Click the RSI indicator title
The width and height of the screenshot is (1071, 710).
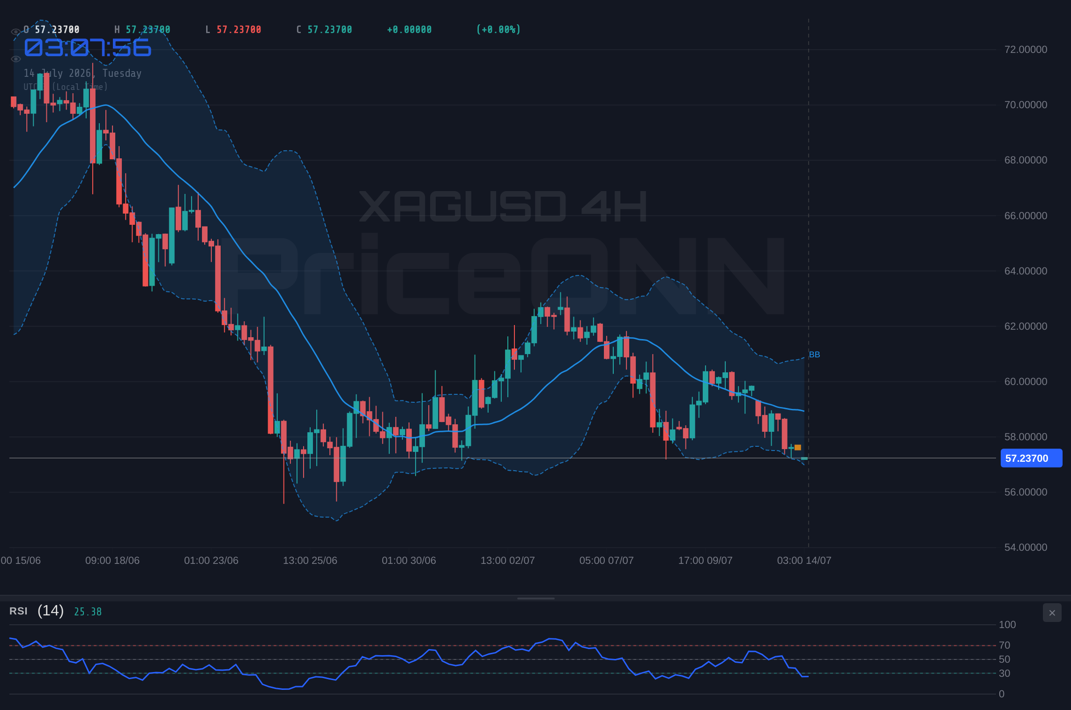coord(18,611)
